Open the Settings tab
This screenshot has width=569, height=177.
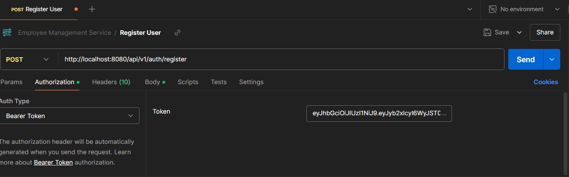(251, 82)
